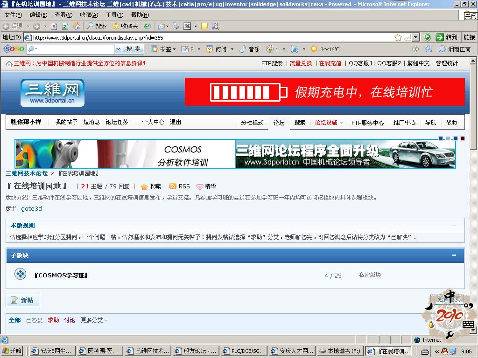
Task: Open the 收藏(A) menu
Action: pos(89,14)
